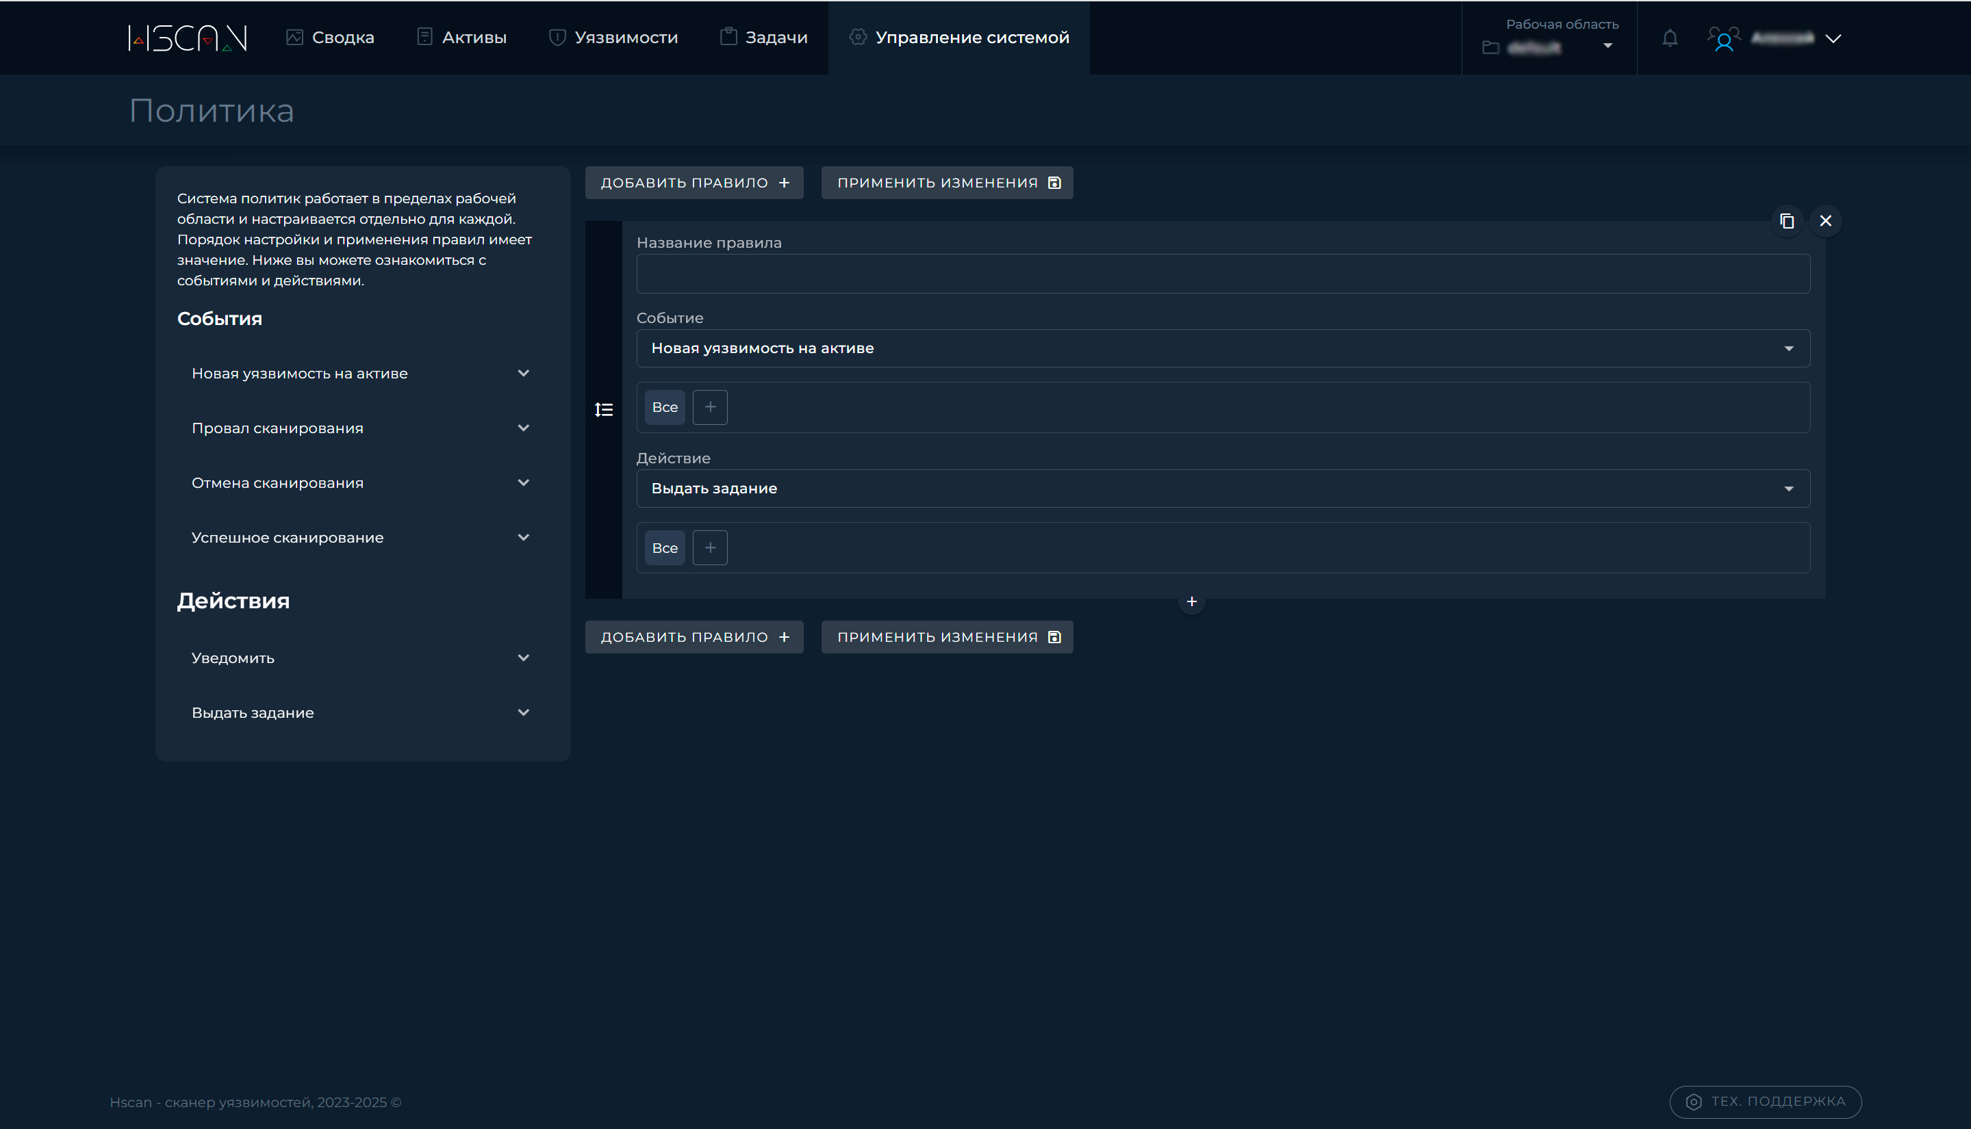Add an action filter with plus icon
This screenshot has width=1971, height=1129.
point(709,547)
